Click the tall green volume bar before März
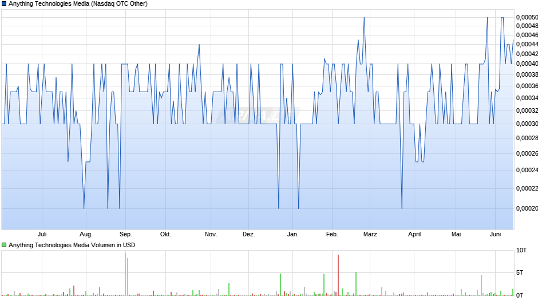This screenshot has height=301, width=538. [356, 283]
